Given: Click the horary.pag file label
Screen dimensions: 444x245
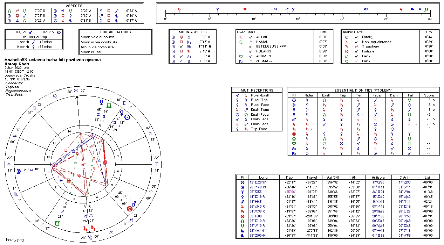Looking at the screenshot, I should [15, 240].
